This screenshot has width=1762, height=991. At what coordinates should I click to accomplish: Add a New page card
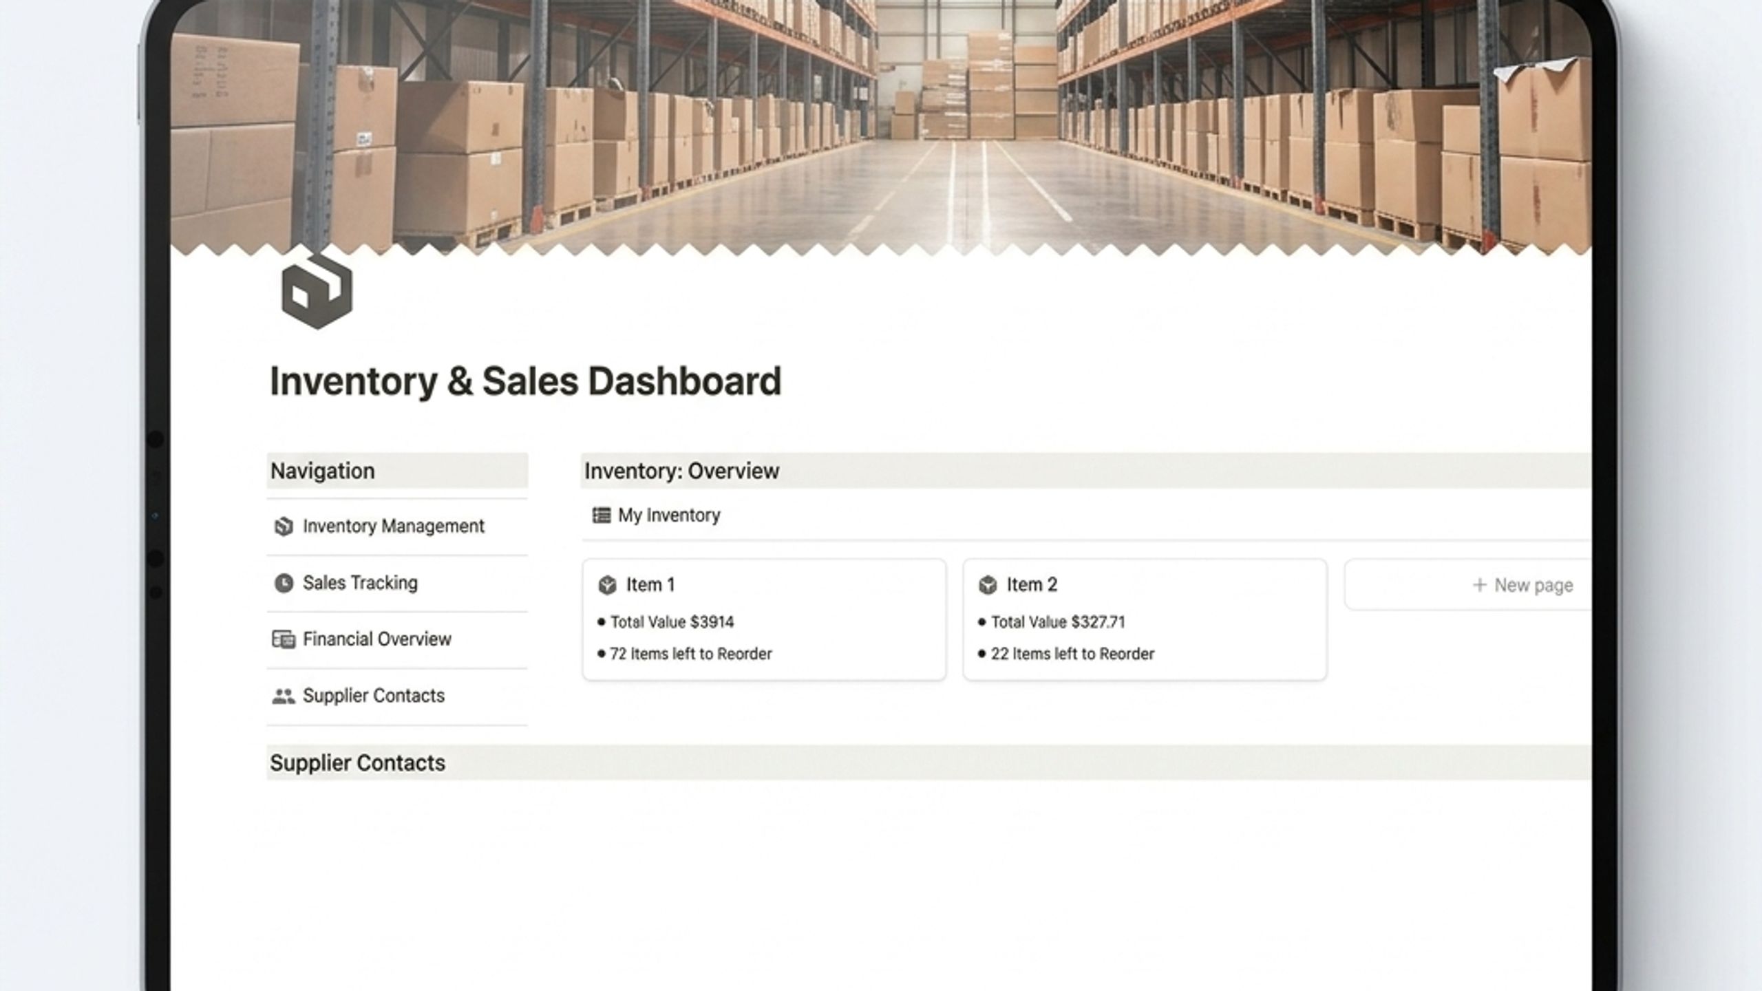tap(1468, 585)
